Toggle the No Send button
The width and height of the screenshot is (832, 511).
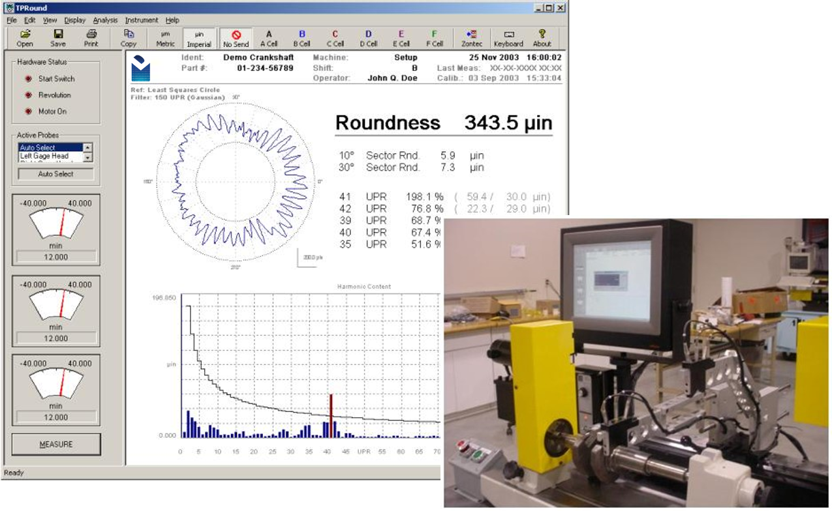[x=236, y=38]
